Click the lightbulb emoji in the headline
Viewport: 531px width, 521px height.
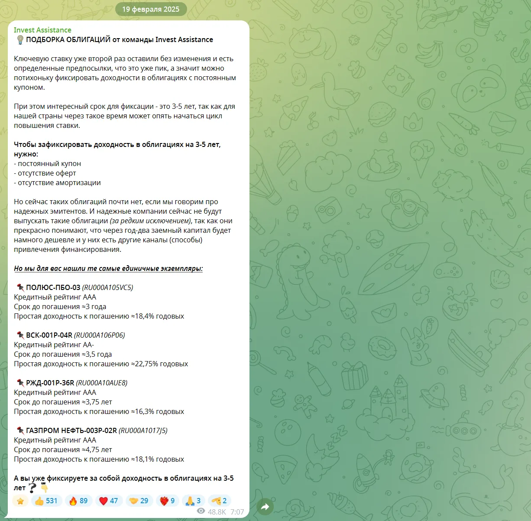coord(19,40)
